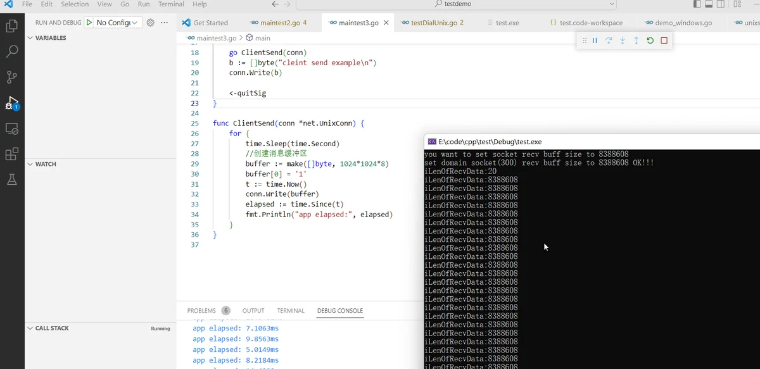Open the Source Control view
This screenshot has width=760, height=369.
(11, 77)
